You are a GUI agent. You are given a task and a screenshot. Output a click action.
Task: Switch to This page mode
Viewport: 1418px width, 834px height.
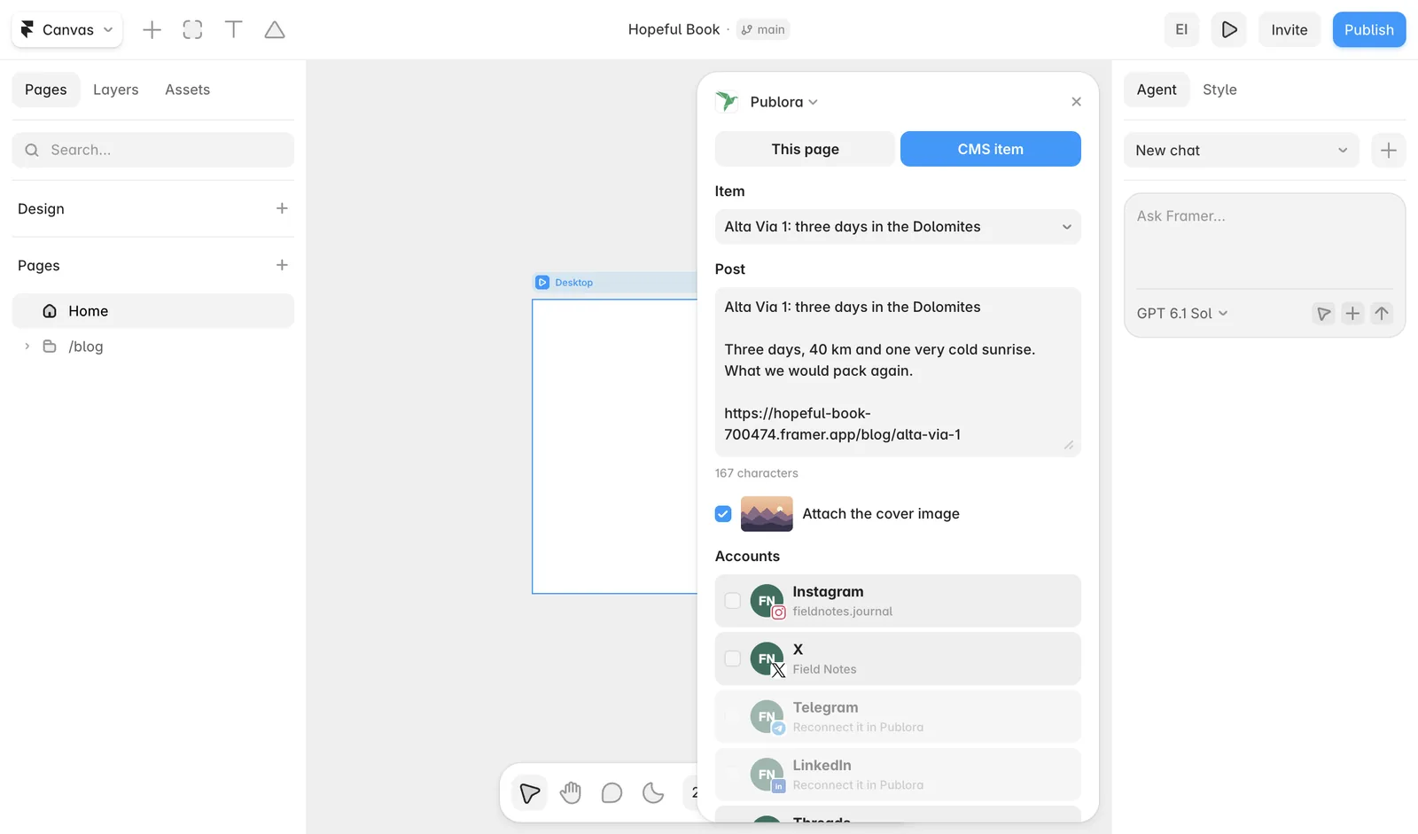[805, 149]
